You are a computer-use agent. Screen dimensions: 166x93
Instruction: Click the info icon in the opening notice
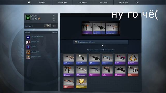tap(76, 42)
